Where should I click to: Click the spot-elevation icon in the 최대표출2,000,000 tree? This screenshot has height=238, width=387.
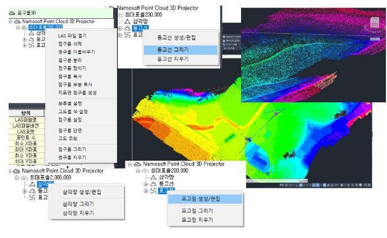(x=32, y=197)
